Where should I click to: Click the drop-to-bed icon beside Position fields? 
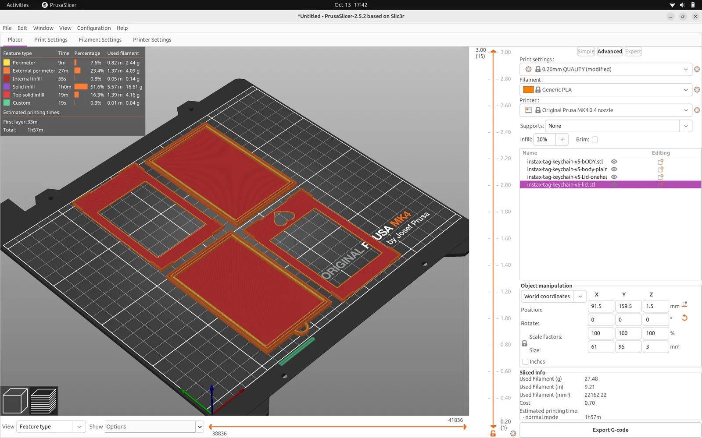[684, 305]
